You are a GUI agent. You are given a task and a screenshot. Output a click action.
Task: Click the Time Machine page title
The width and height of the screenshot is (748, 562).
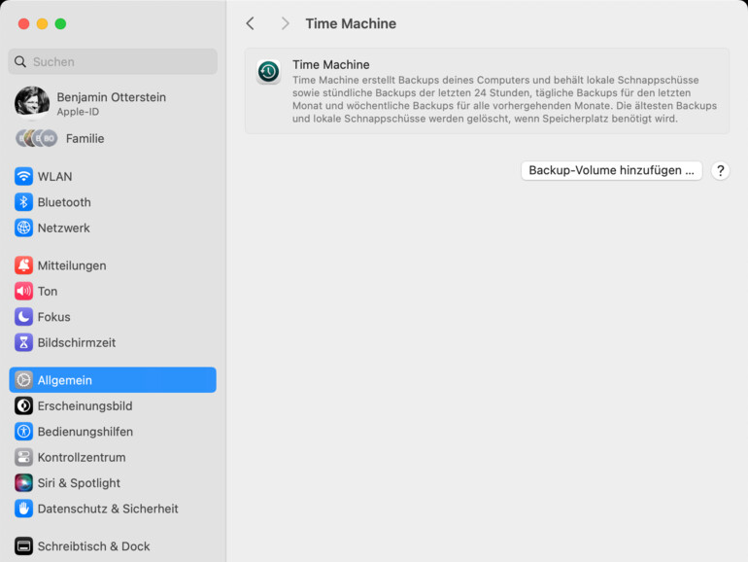click(351, 23)
